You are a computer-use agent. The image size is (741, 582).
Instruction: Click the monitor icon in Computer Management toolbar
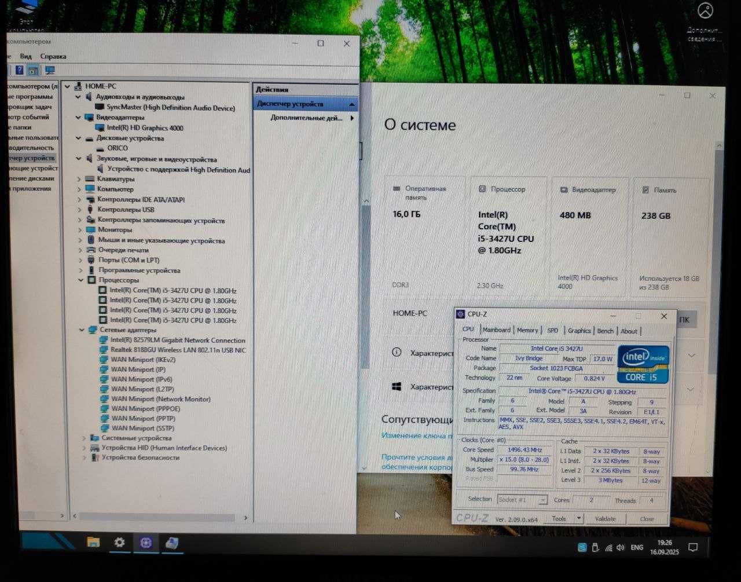[50, 70]
